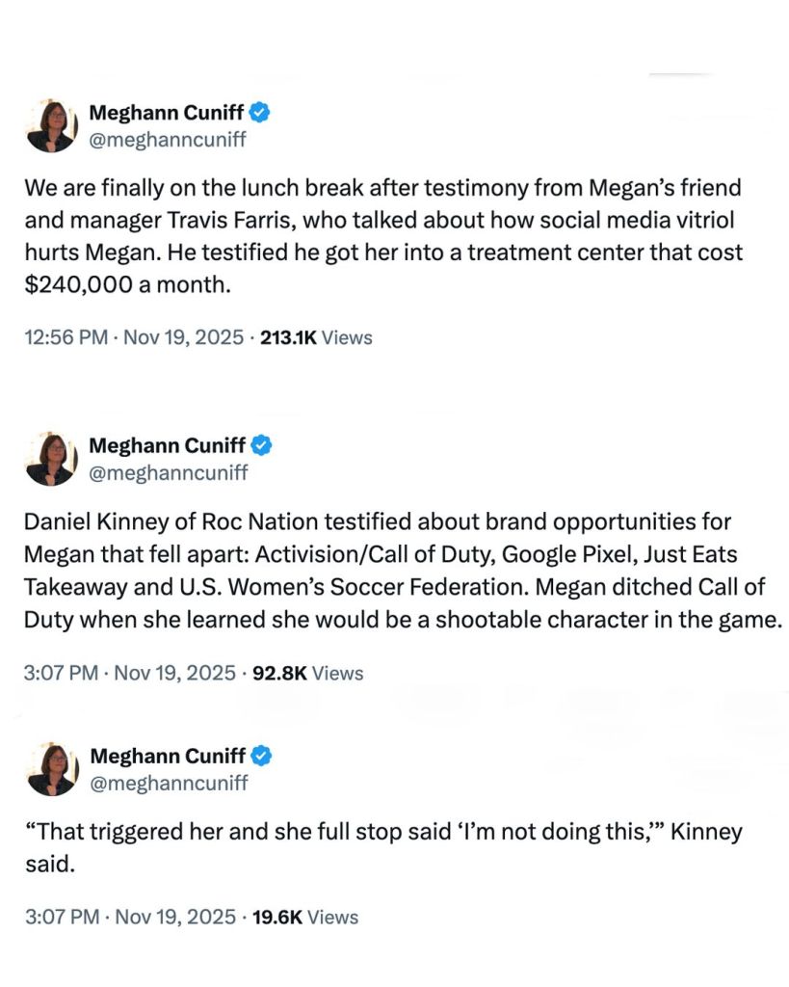Click the Meghann Cuniff name on the lunch break tweet

167,114
